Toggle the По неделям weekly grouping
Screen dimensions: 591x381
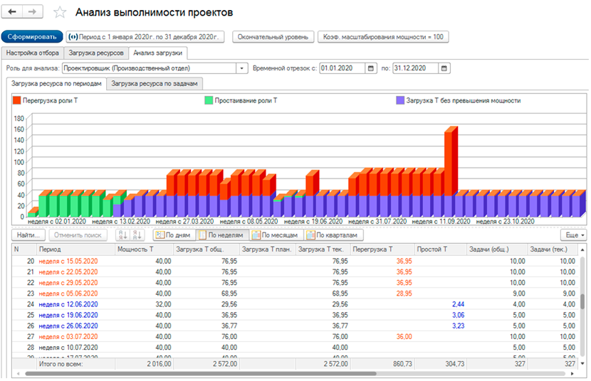tap(221, 235)
